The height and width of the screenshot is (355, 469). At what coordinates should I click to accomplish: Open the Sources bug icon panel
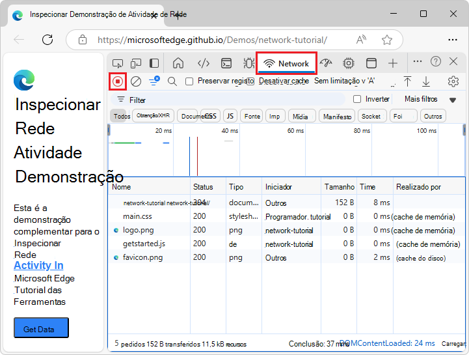248,63
